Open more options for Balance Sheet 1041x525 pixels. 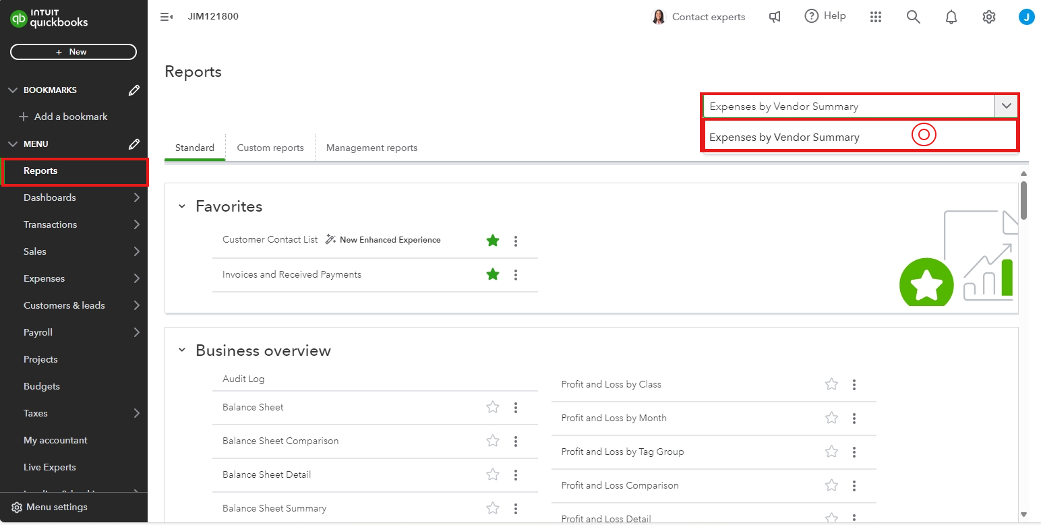tap(516, 407)
